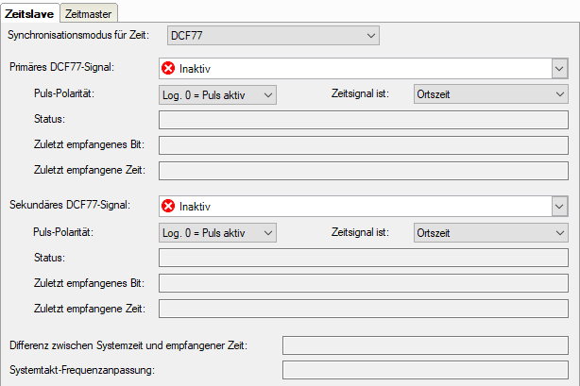Select the Zeitslave tab

click(x=29, y=13)
